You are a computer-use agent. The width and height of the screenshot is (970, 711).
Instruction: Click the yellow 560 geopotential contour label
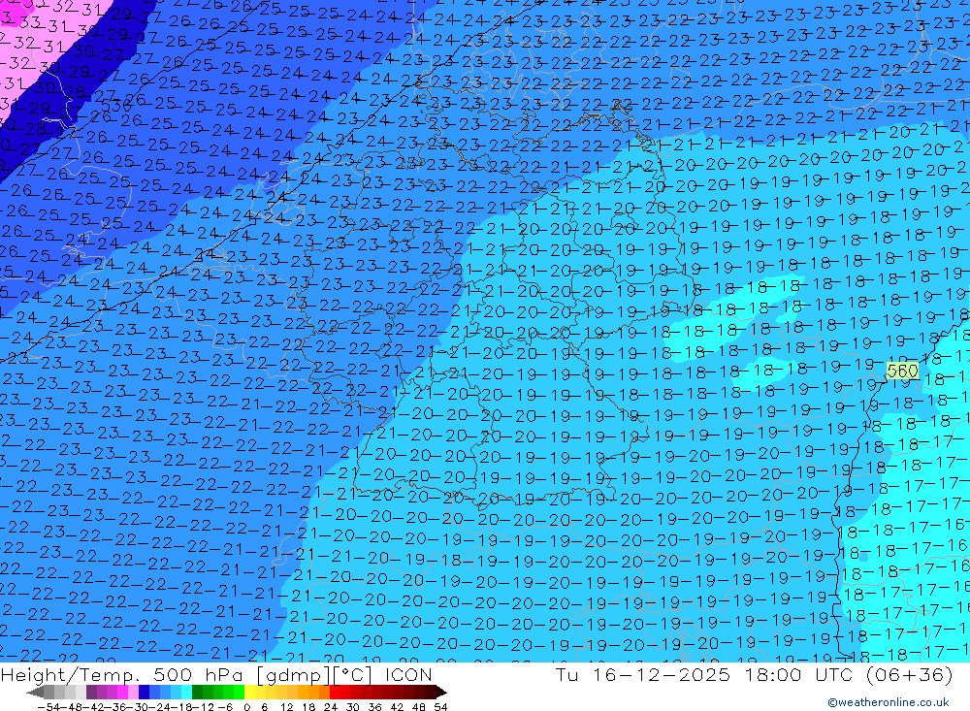coord(902,372)
